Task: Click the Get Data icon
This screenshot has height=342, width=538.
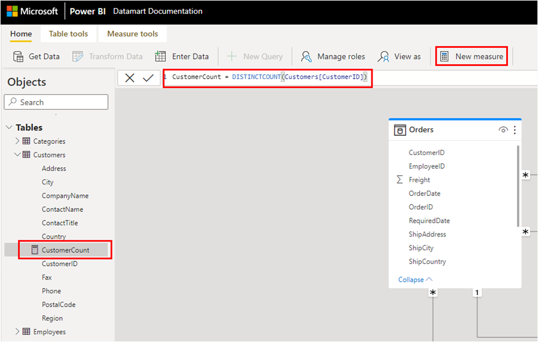Action: (18, 57)
